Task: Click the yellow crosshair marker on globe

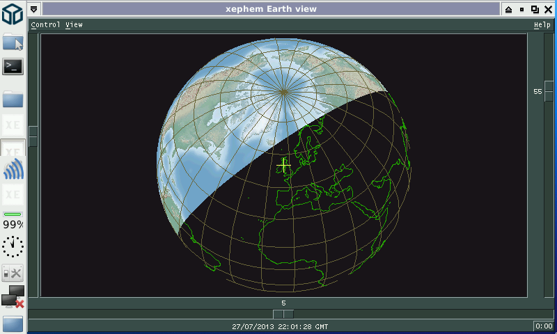Action: coord(283,166)
